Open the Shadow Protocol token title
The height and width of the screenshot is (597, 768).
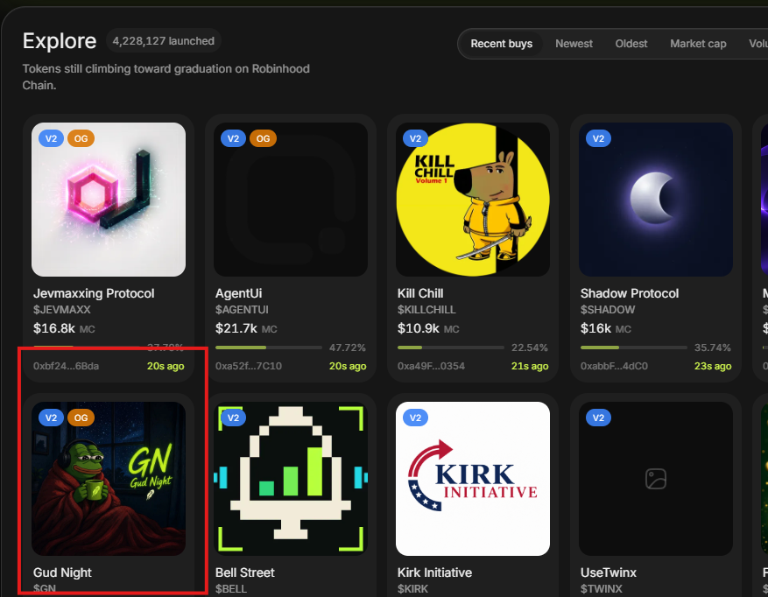[x=630, y=293]
